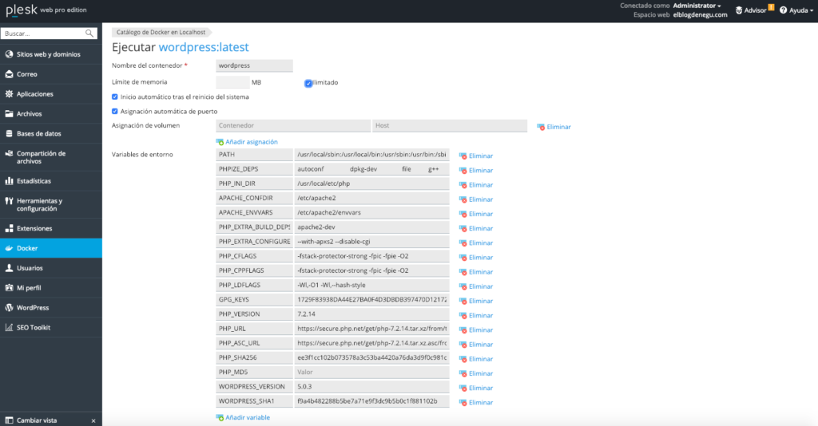
Task: Click the Buscar search field
Action: pos(43,34)
